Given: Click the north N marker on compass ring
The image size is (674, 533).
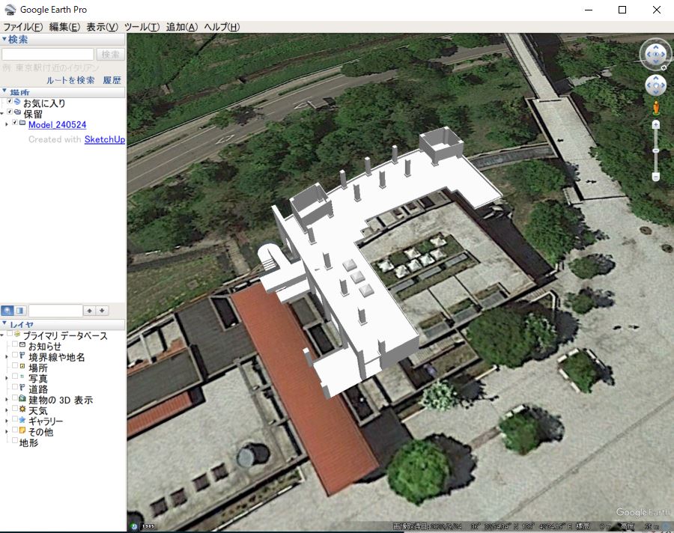Looking at the screenshot, I should click(x=664, y=68).
